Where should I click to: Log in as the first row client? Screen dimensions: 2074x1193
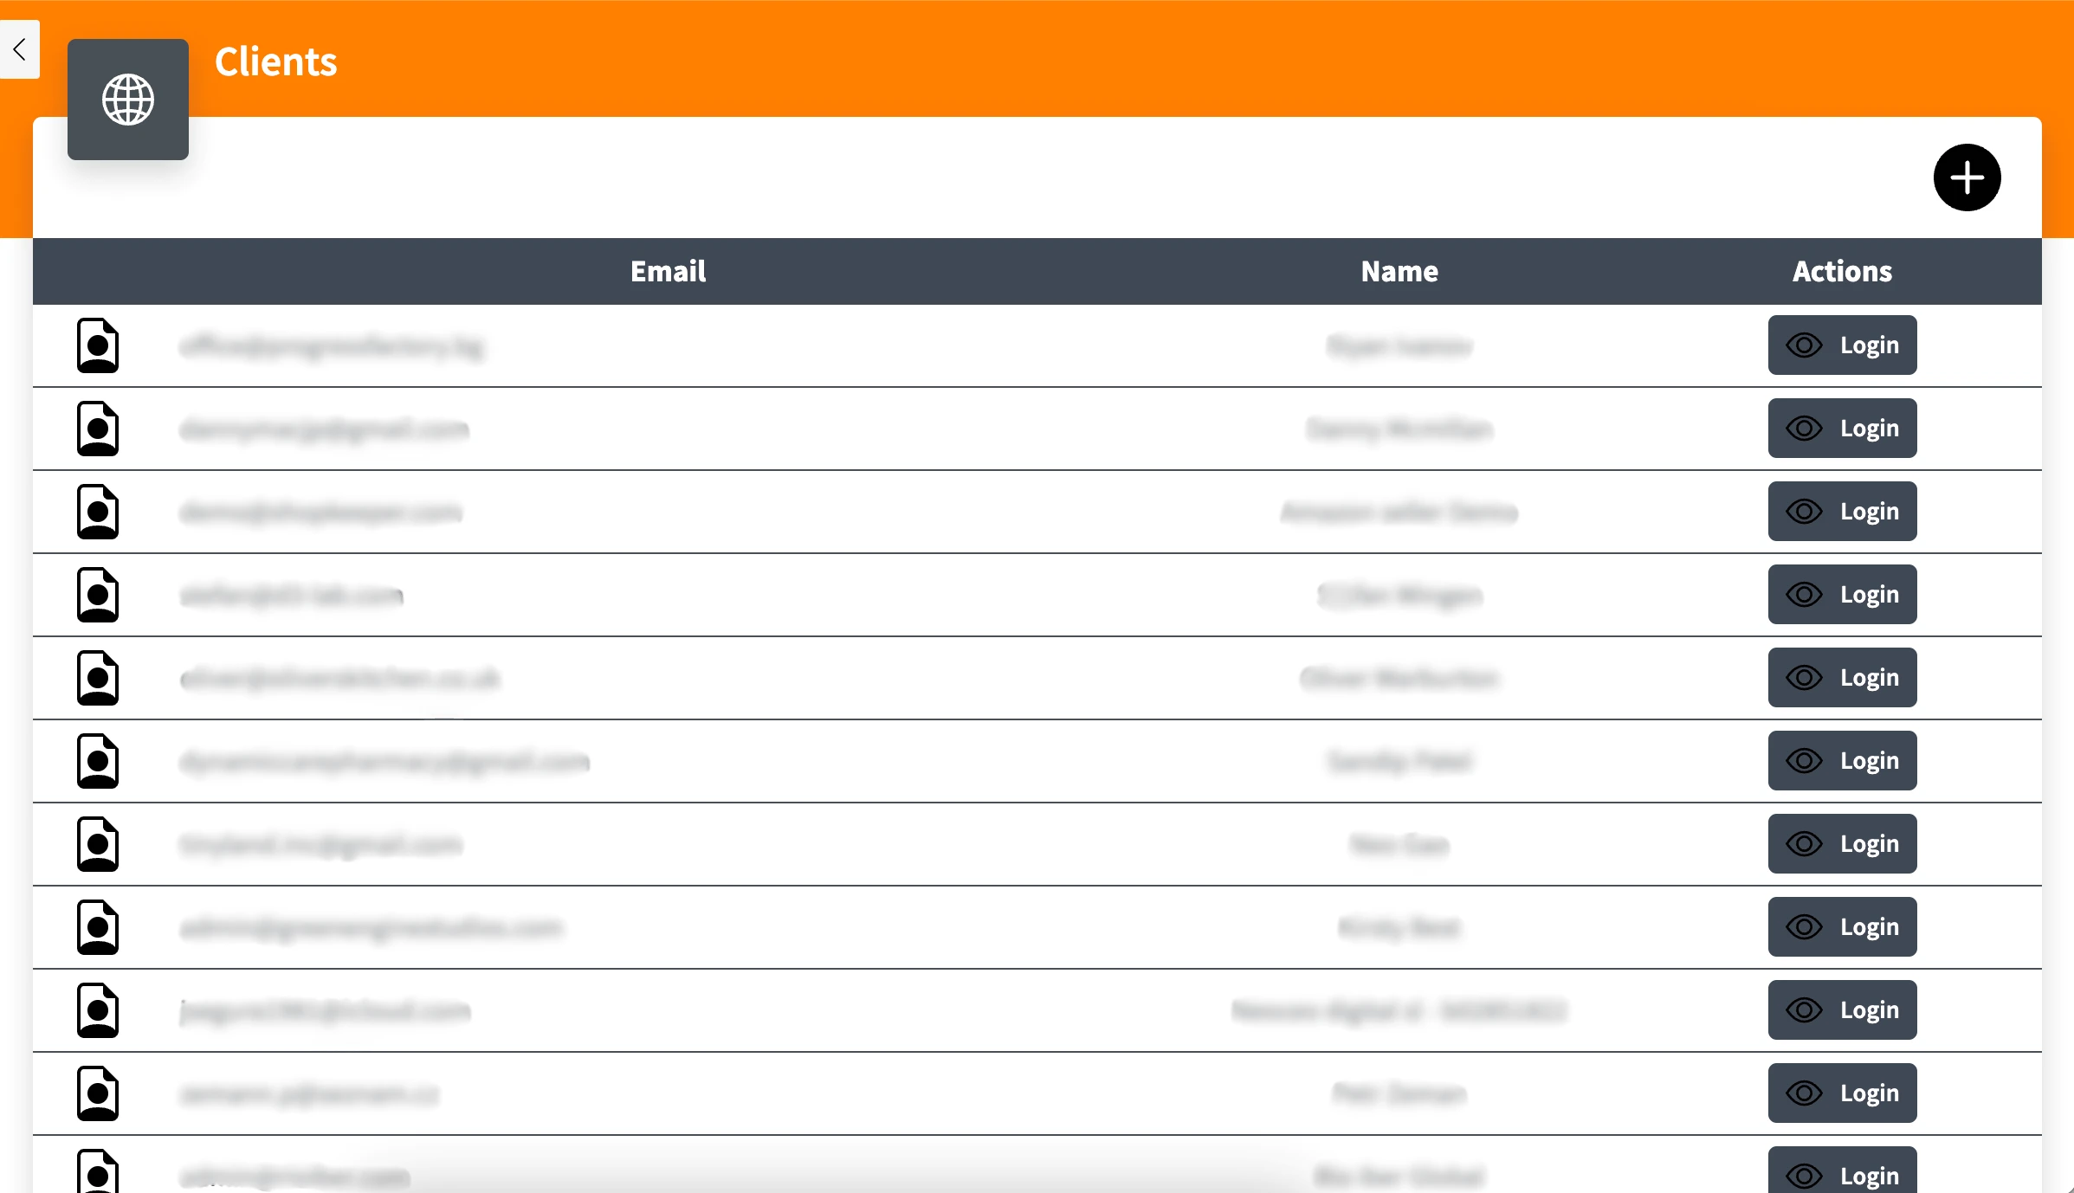tap(1842, 345)
